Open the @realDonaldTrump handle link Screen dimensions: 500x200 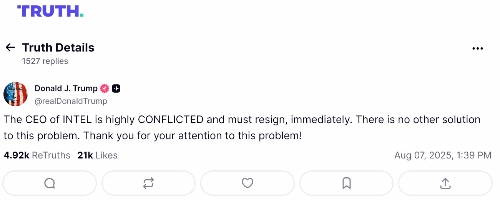[x=71, y=101]
